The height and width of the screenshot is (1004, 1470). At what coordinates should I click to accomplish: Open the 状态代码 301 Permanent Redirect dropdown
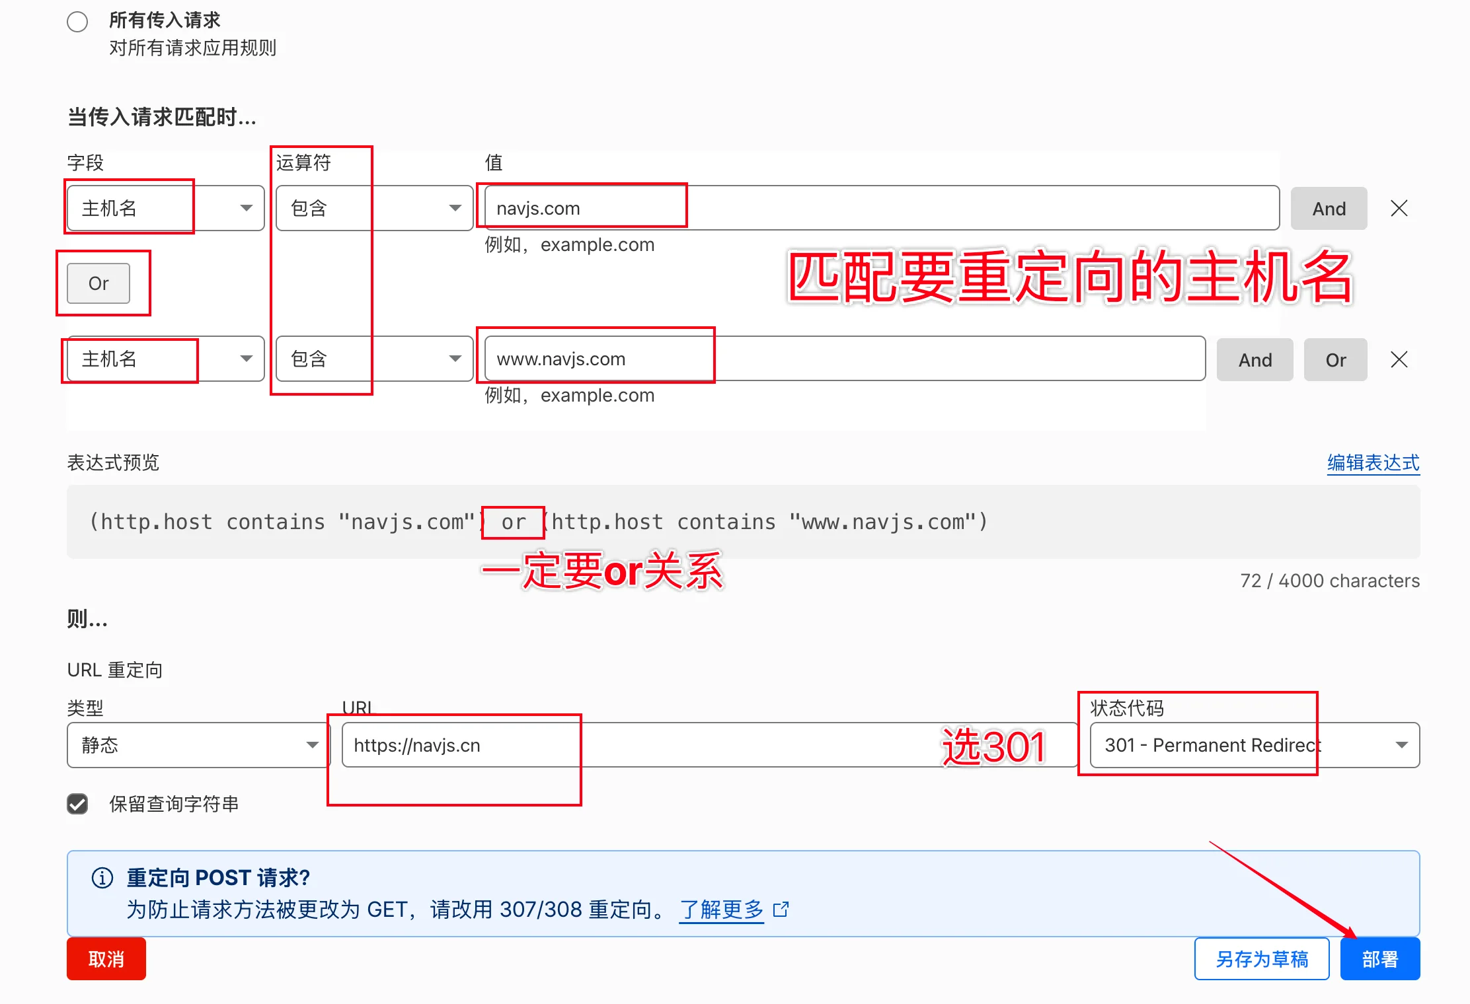click(1255, 745)
